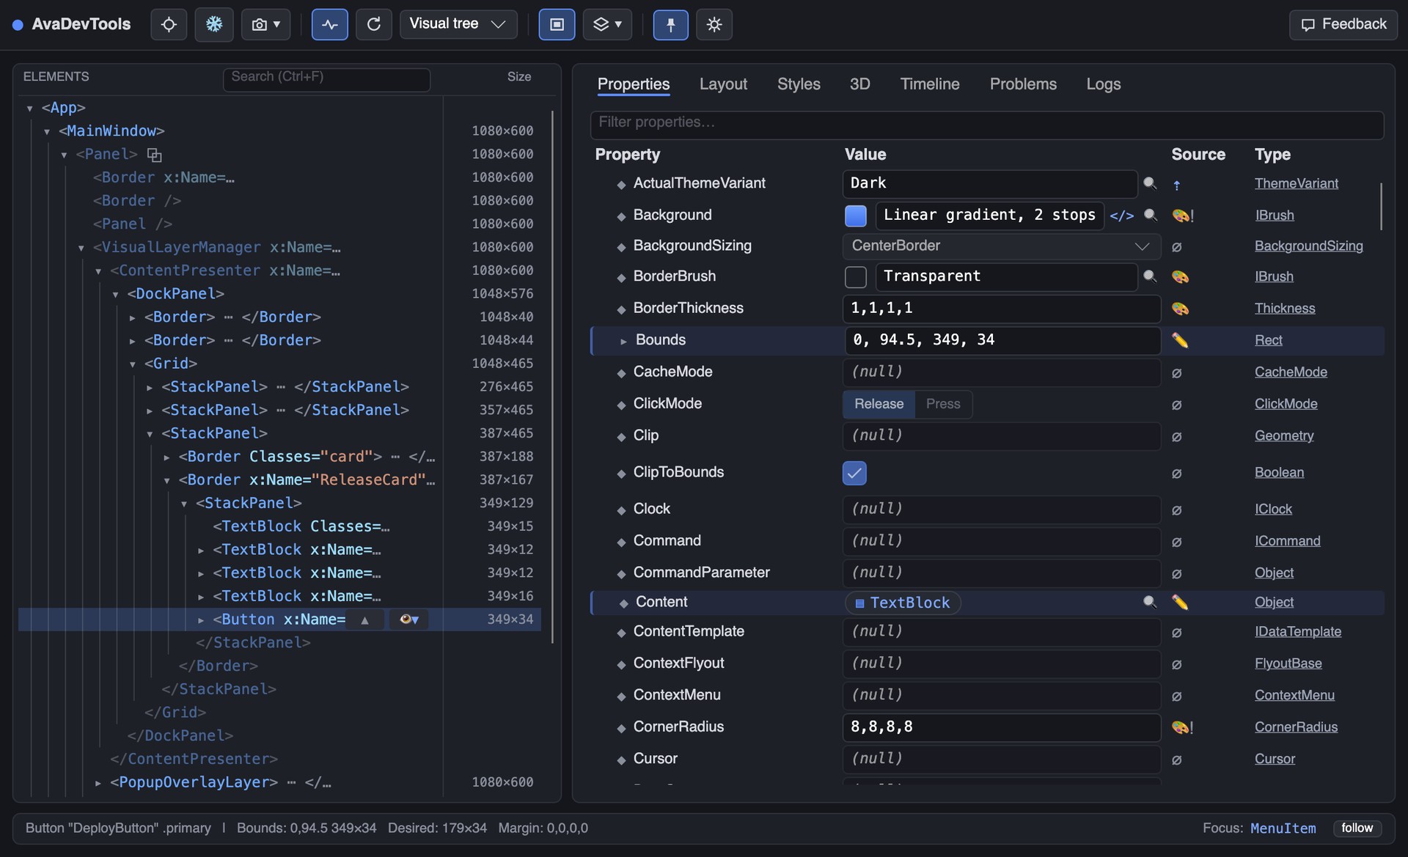Click the null source icon for ClickMode
Image resolution: width=1408 pixels, height=857 pixels.
(1176, 405)
